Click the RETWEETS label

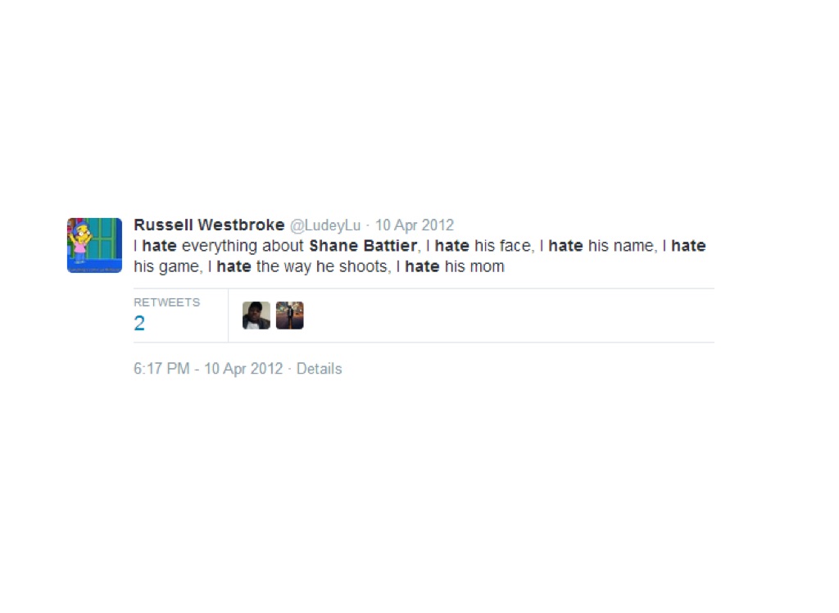coord(166,302)
